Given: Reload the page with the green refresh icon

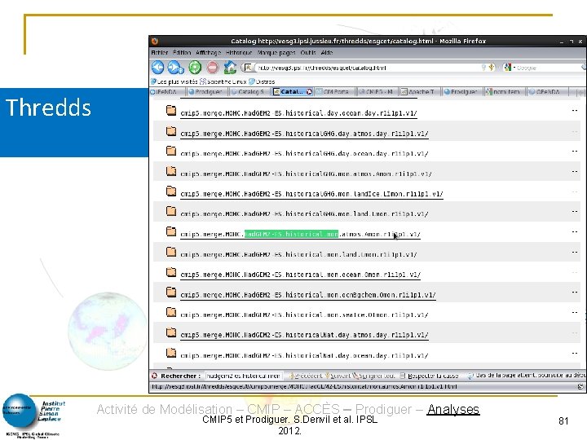Looking at the screenshot, I should point(195,68).
